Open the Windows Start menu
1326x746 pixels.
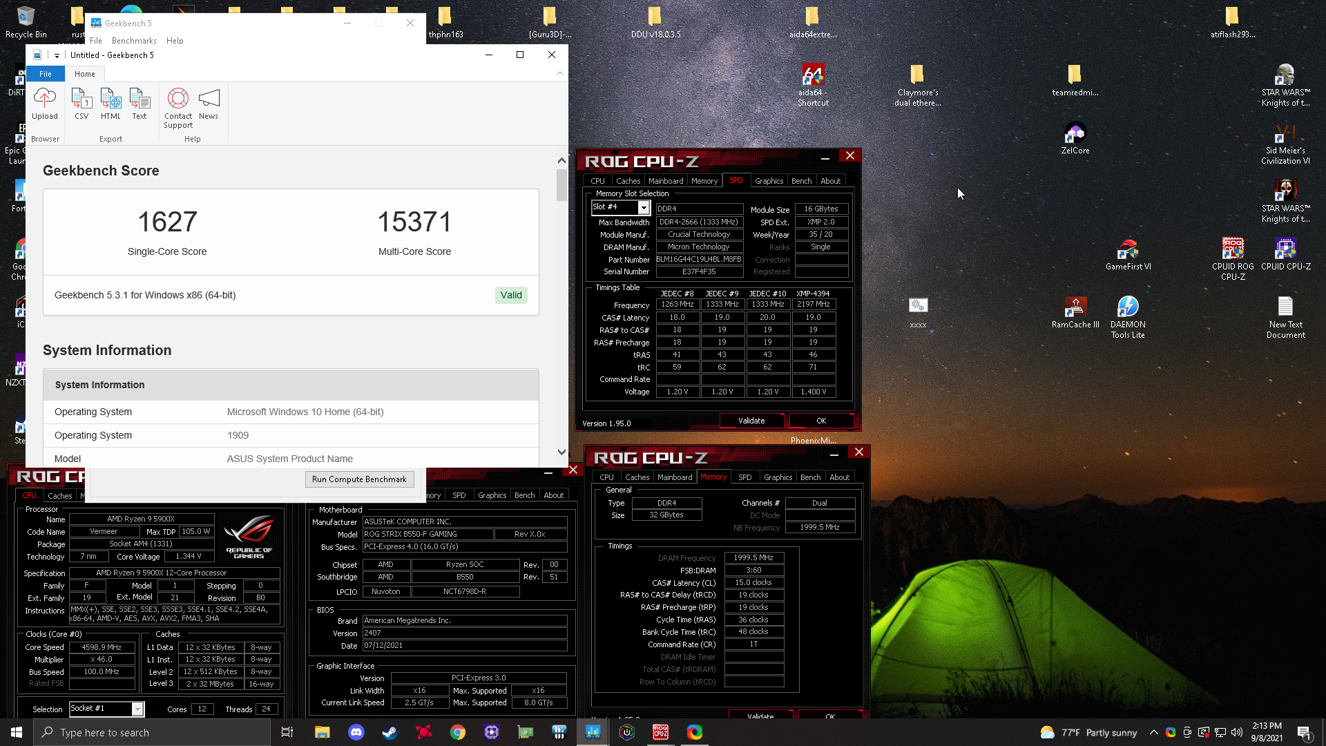[x=17, y=732]
